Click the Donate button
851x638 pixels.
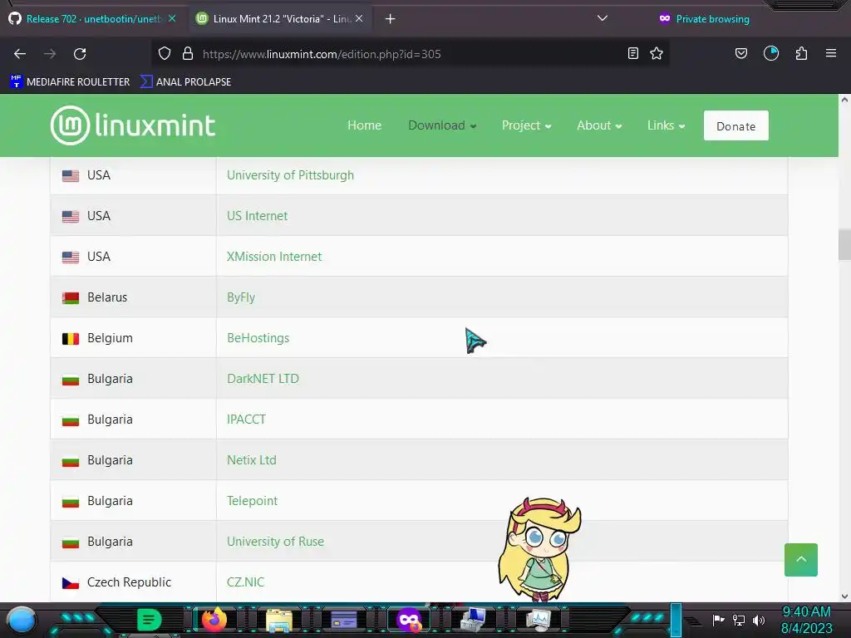tap(736, 126)
